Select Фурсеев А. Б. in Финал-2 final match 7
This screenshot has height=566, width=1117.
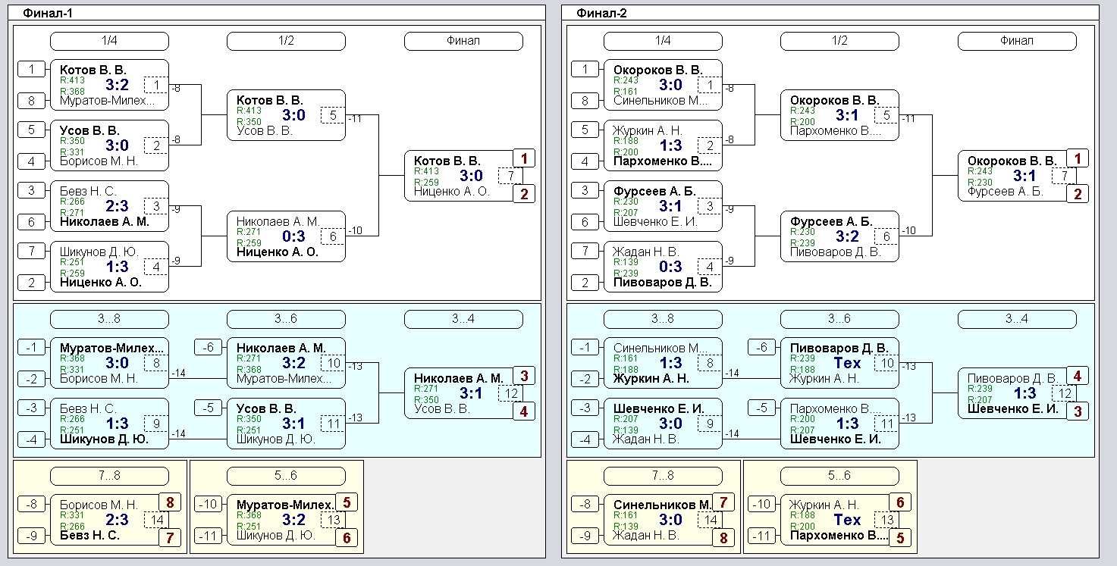tap(1006, 192)
